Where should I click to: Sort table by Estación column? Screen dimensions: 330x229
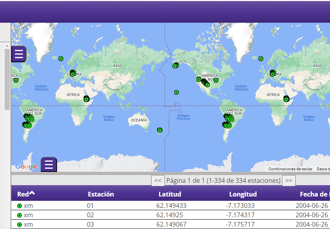(101, 194)
